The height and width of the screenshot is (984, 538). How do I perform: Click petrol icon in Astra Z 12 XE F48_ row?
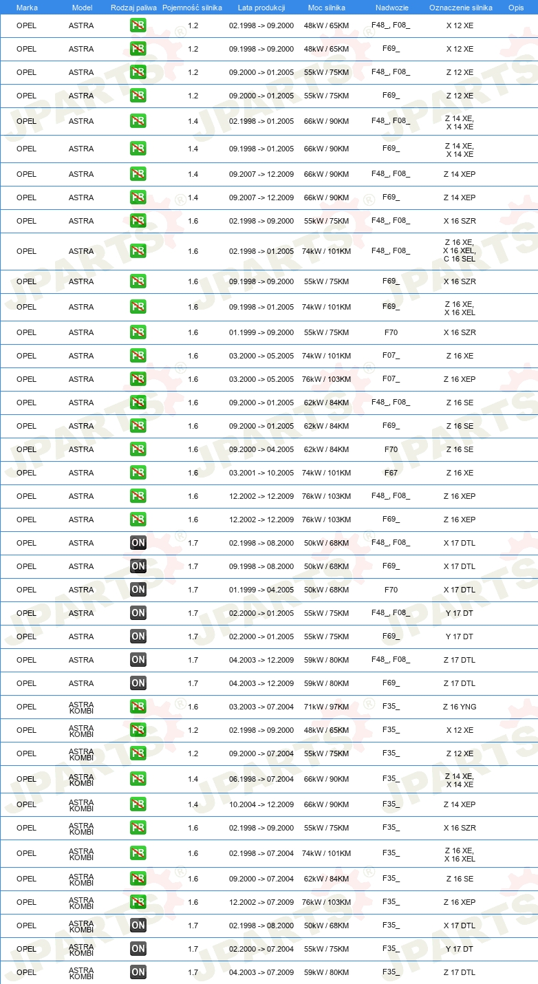coord(138,72)
